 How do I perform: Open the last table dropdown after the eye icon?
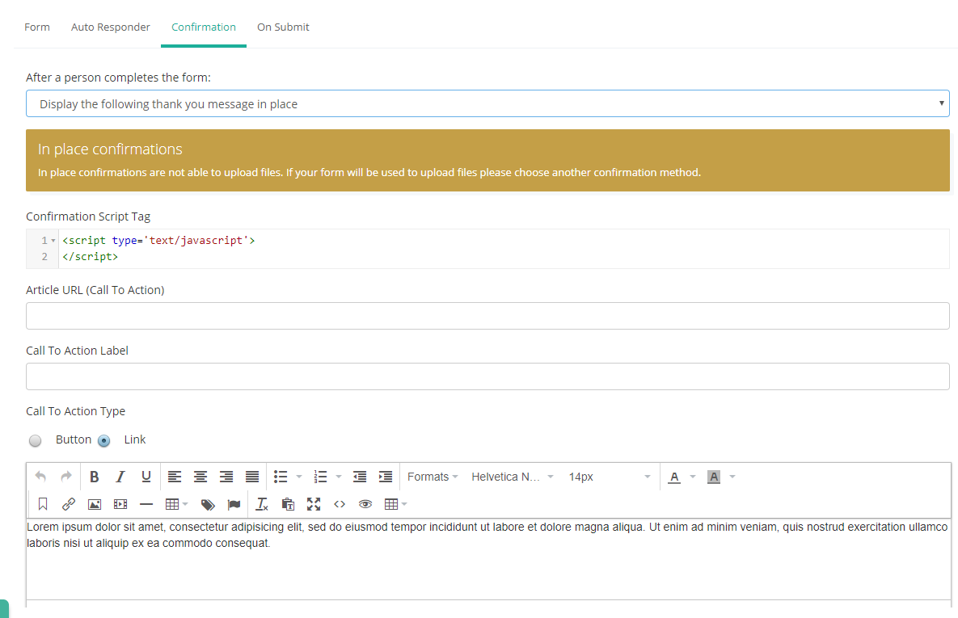pos(395,504)
